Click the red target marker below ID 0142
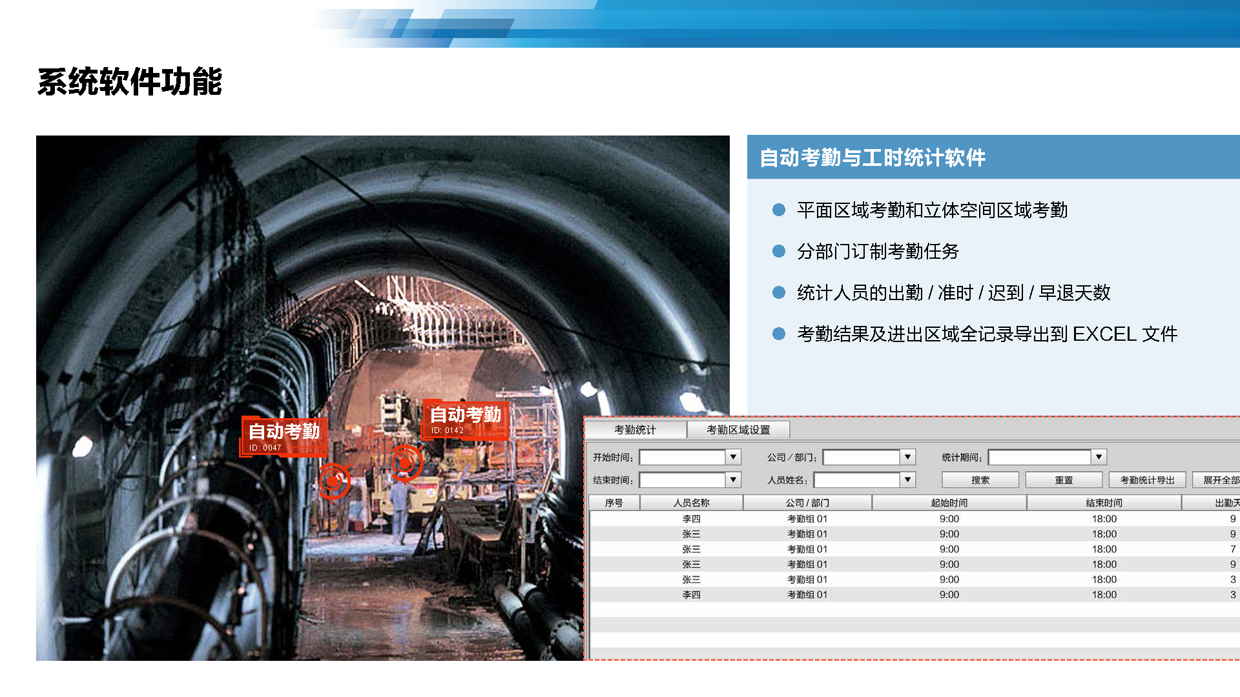Image resolution: width=1240 pixels, height=697 pixels. click(x=406, y=463)
